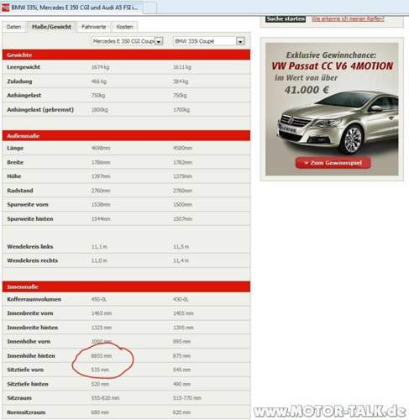409x420 pixels.
Task: Click the Mercedes Sitzraum value 555-820 mm
Action: [x=105, y=398]
